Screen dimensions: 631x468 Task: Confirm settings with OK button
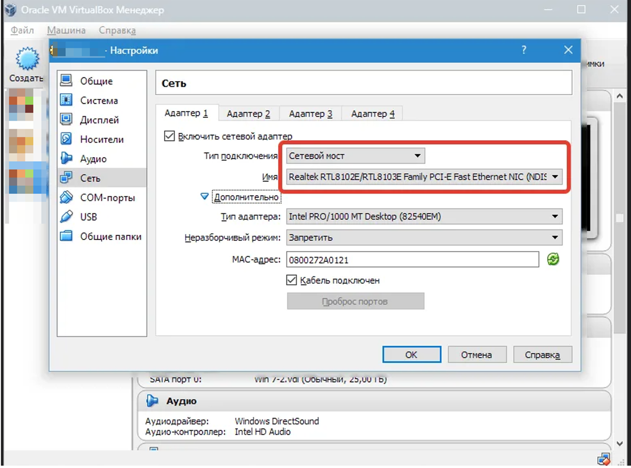411,355
